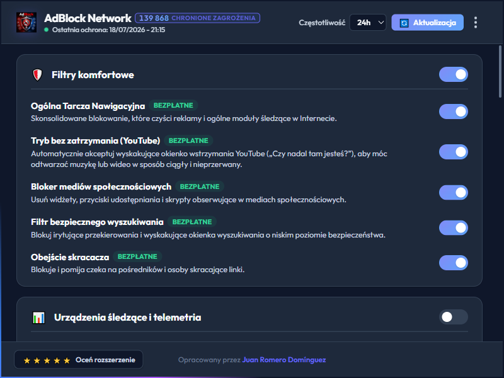Click Bloker mediów społecznościowych heading
This screenshot has width=504, height=378.
(x=101, y=186)
